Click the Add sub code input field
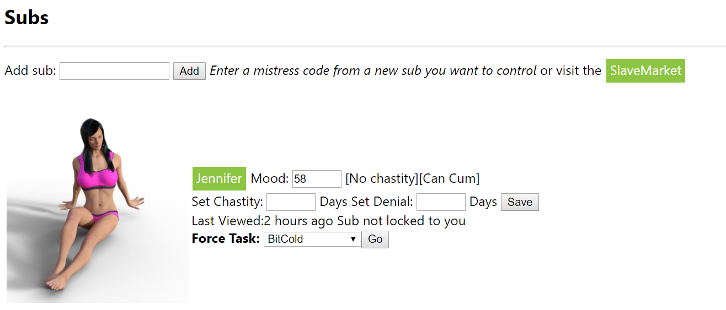Image resolution: width=726 pixels, height=310 pixels. [x=114, y=71]
